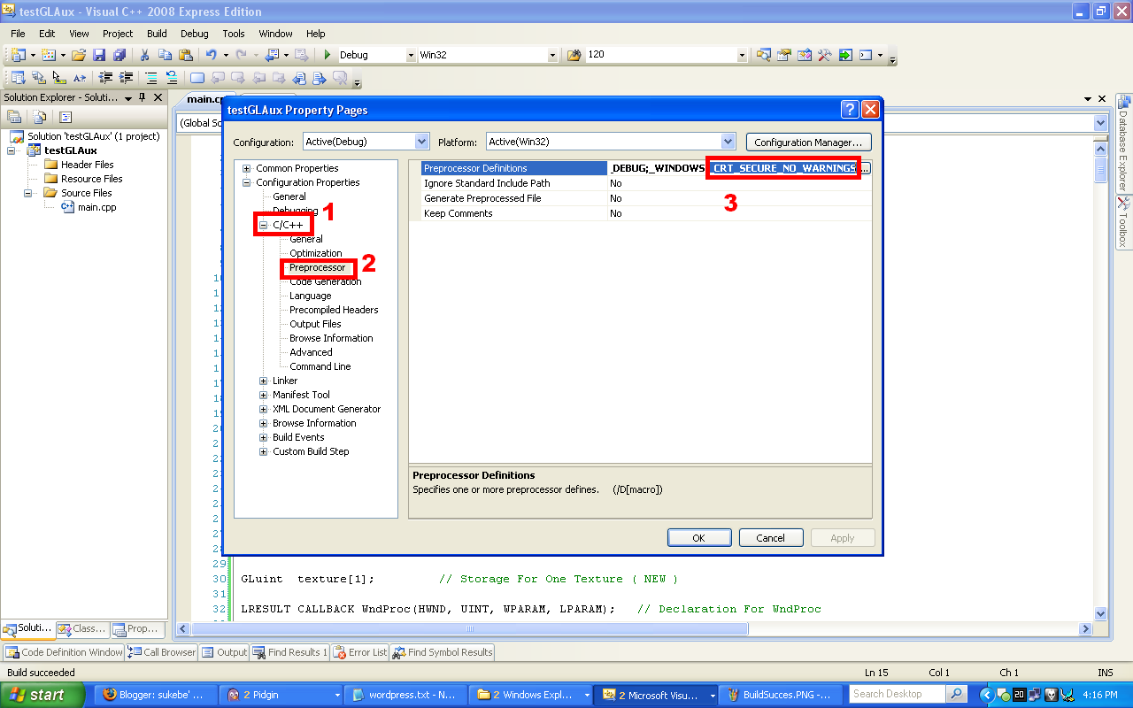
Task: Click Solution Explorer's Show All Files icon
Action: 40,117
